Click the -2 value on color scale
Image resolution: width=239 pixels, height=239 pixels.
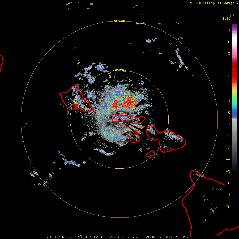pos(228,136)
